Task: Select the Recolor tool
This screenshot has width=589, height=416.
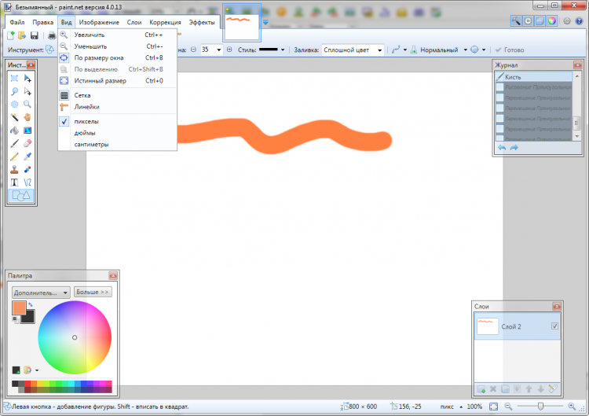Action: click(27, 170)
